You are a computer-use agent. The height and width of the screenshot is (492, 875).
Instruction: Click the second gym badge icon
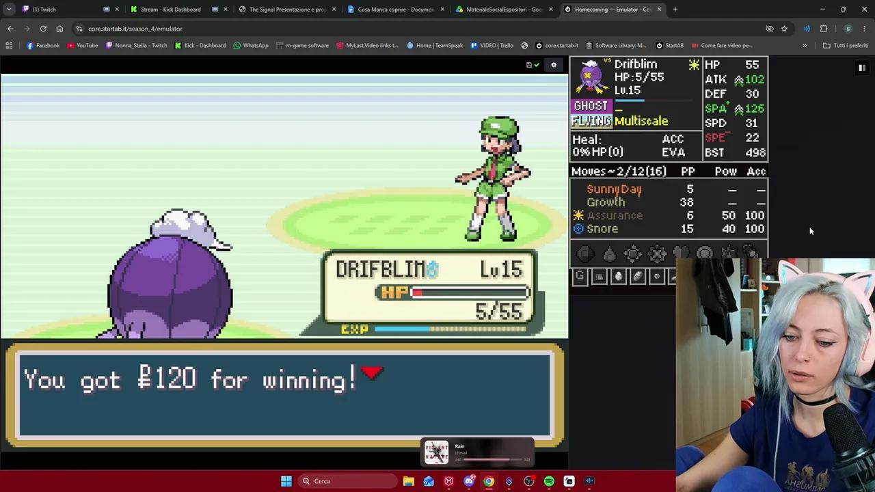tap(609, 254)
